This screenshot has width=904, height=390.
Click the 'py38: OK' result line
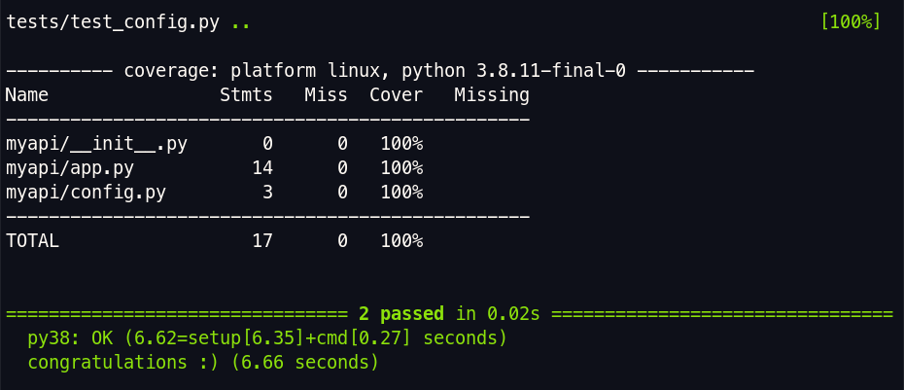(x=267, y=338)
